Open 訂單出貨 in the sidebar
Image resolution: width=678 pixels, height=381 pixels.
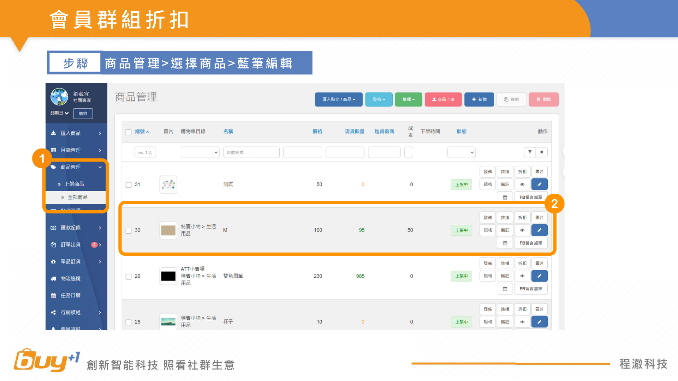pyautogui.click(x=71, y=244)
